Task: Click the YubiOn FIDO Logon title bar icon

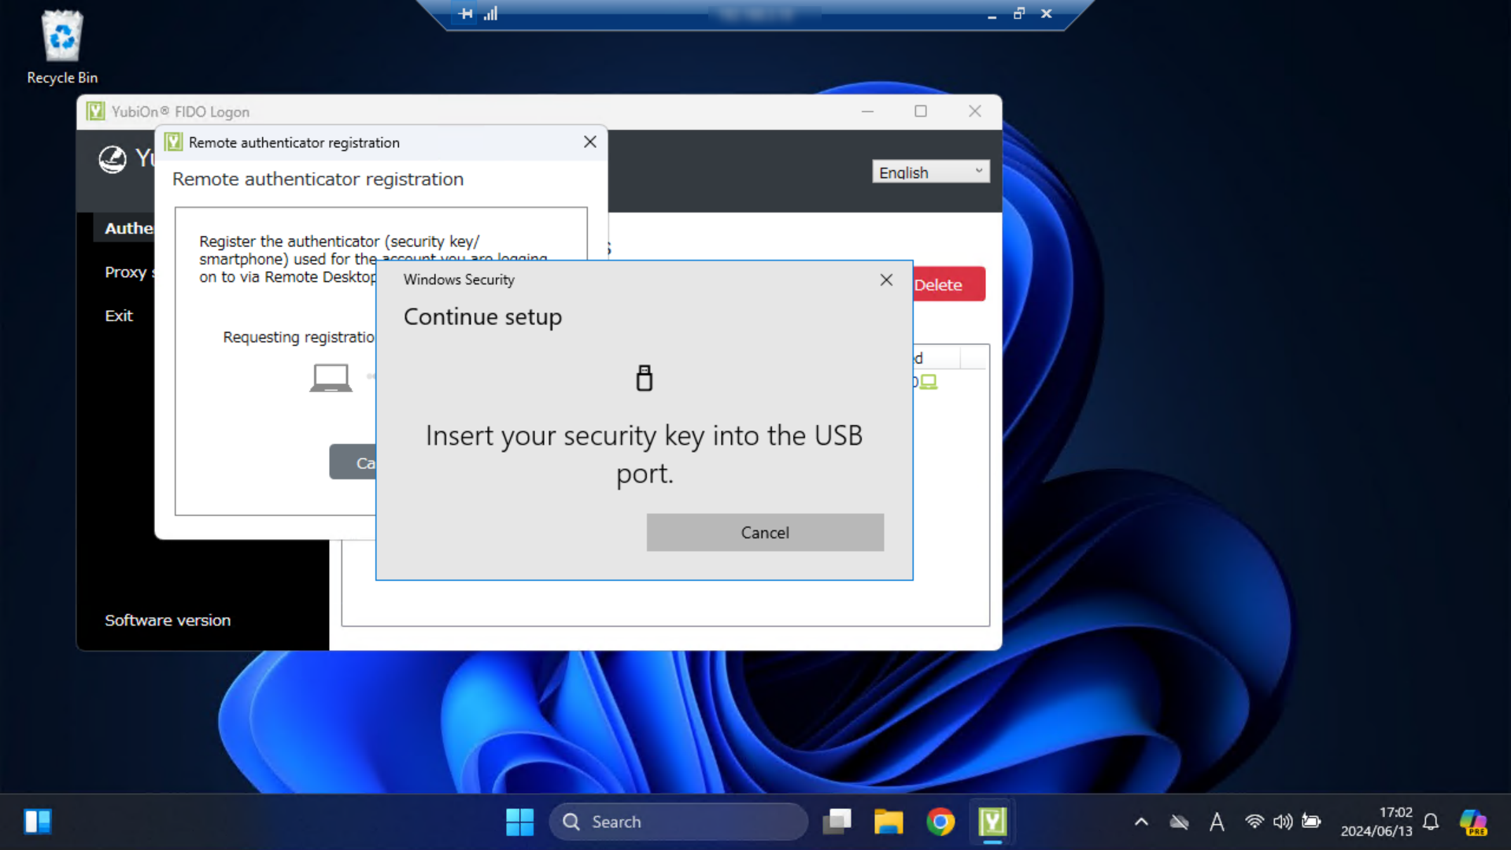Action: tap(96, 112)
